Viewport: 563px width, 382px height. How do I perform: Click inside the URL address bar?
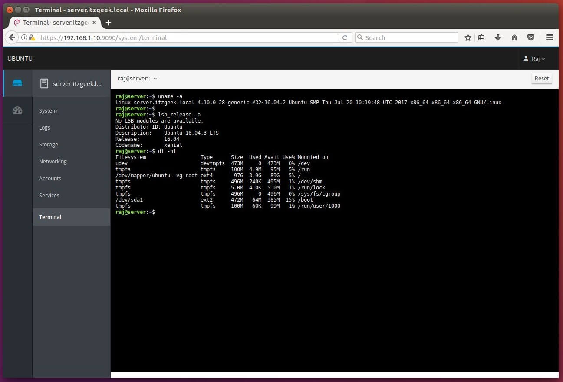174,38
